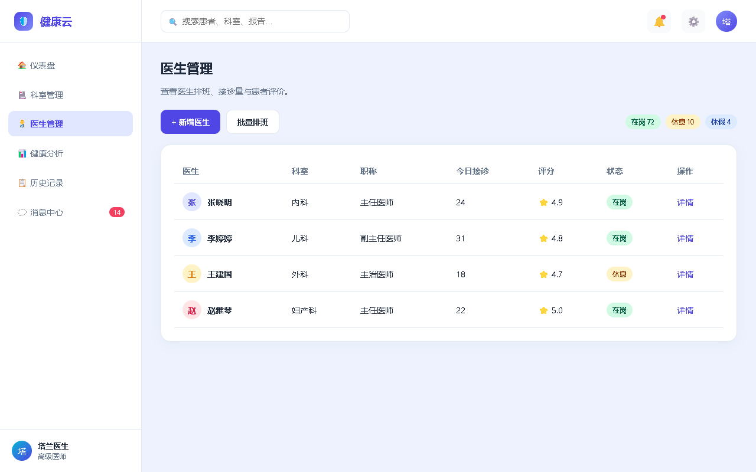756x472 pixels.
Task: Click the 职称 column header
Action: (369, 171)
